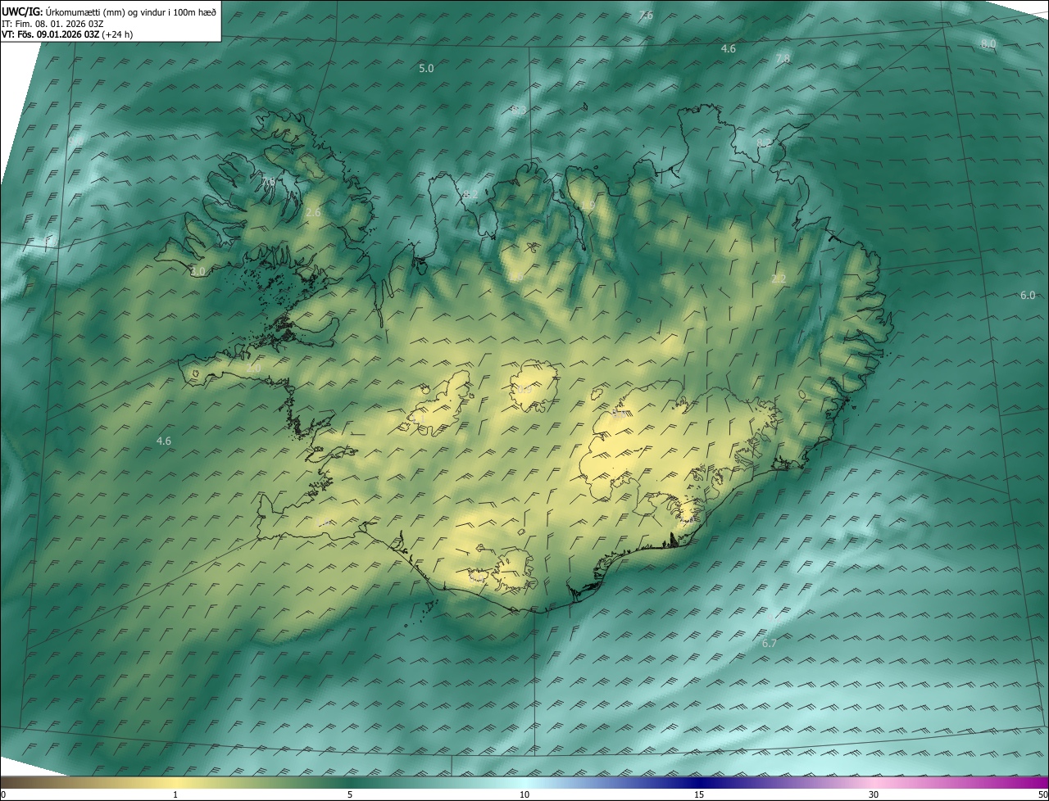
Task: Select the 5 tick on the color scale
Action: click(x=350, y=794)
